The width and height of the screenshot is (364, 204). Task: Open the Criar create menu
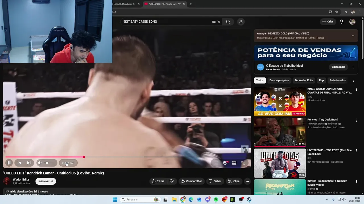[x=328, y=22]
